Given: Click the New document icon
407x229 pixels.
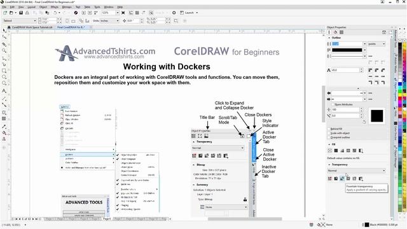Looking at the screenshot, I should click(x=5, y=13).
